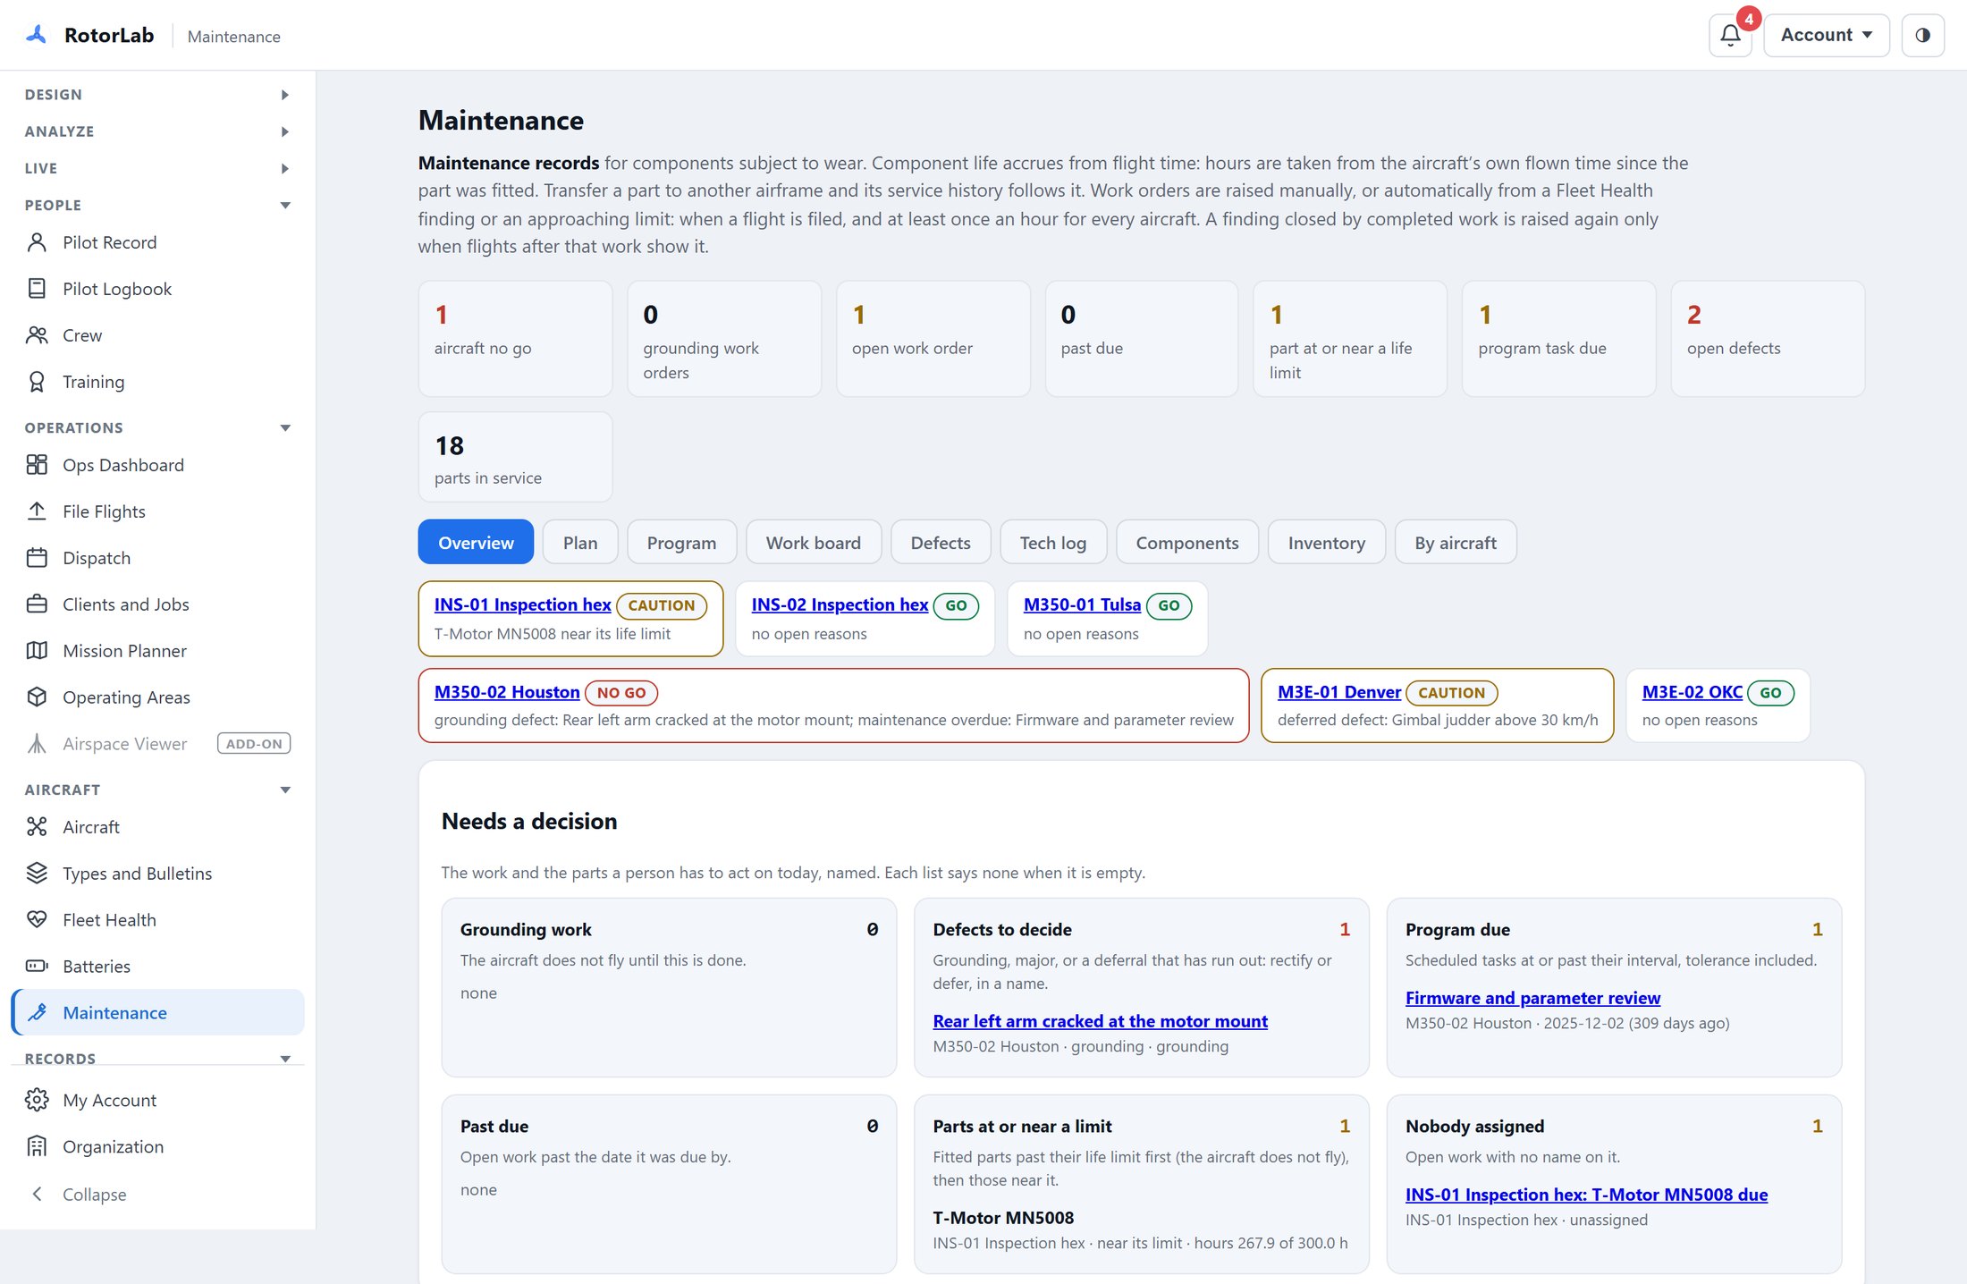Collapse the sidebar with the chevron
Viewport: 1967px width, 1284px height.
[x=37, y=1195]
